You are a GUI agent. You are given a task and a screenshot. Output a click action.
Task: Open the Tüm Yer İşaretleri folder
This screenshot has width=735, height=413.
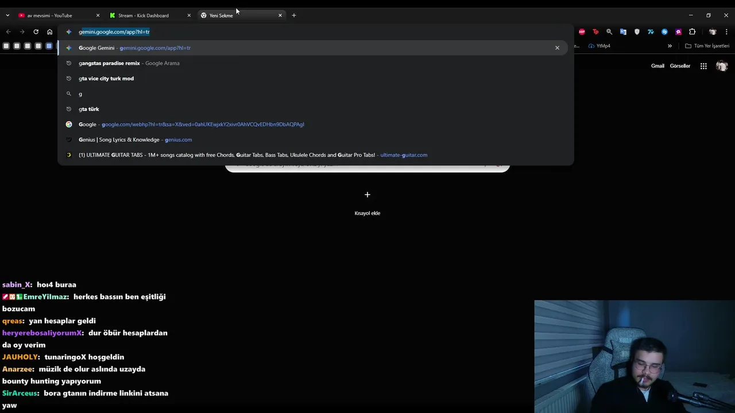pos(707,46)
